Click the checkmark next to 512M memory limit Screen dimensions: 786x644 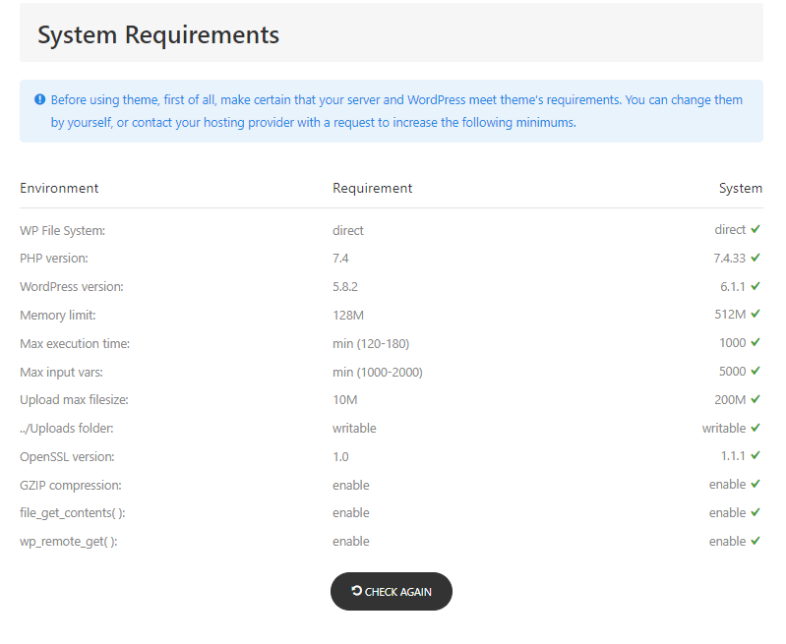click(x=756, y=314)
